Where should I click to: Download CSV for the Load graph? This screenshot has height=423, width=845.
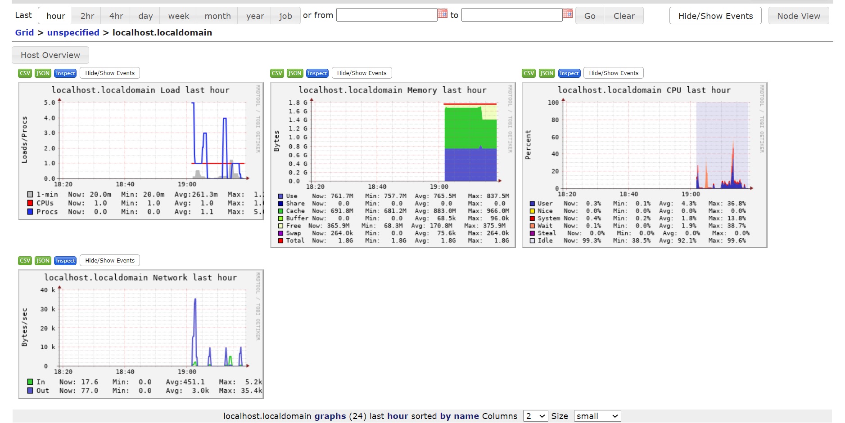pyautogui.click(x=25, y=73)
